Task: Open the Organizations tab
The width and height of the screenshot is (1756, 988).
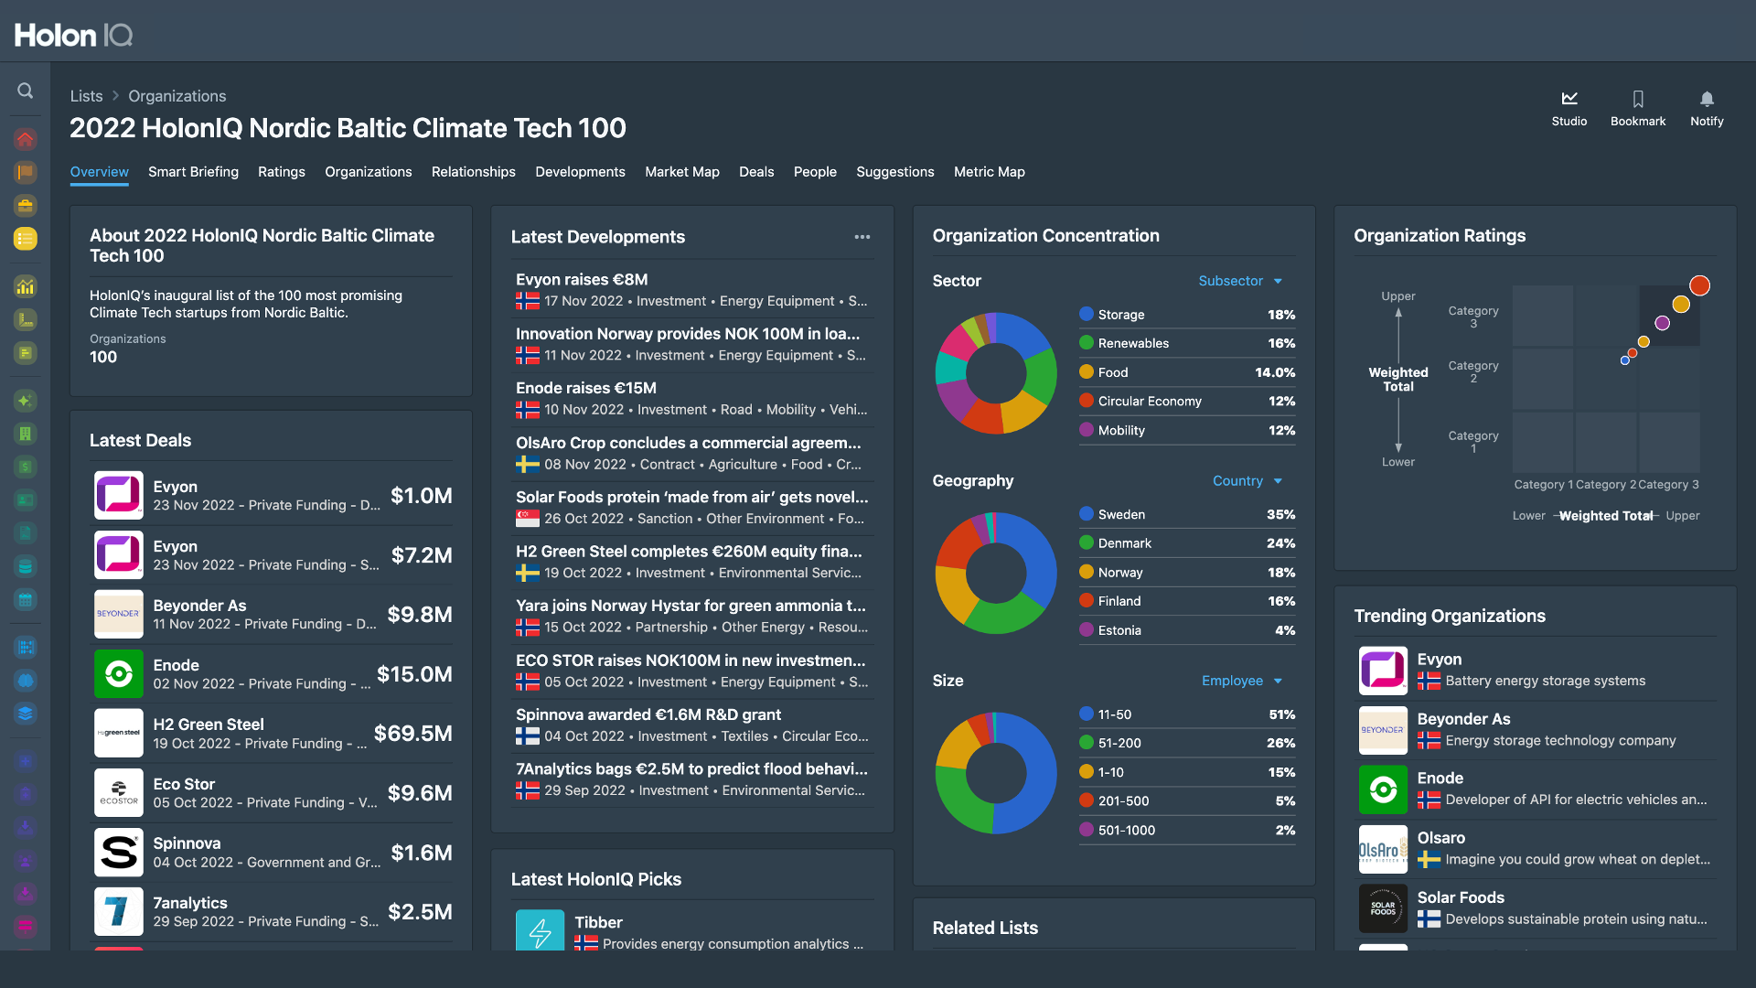Action: (369, 172)
